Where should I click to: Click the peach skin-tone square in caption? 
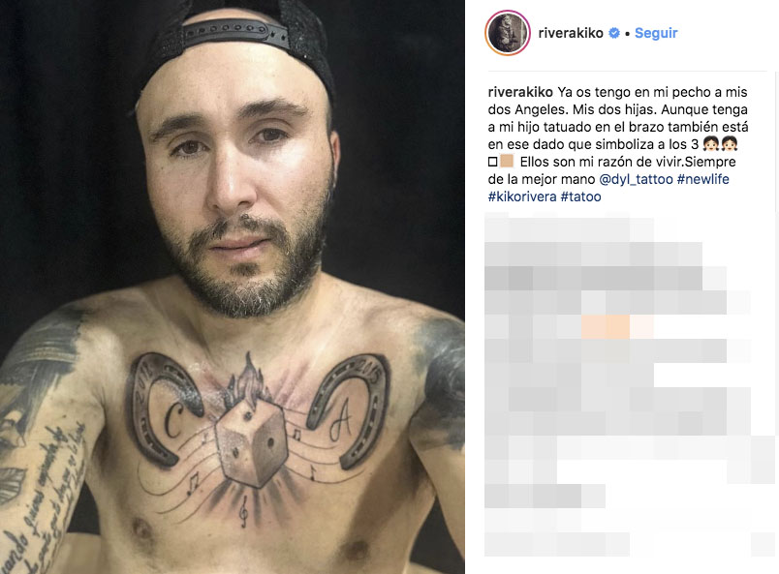click(506, 162)
